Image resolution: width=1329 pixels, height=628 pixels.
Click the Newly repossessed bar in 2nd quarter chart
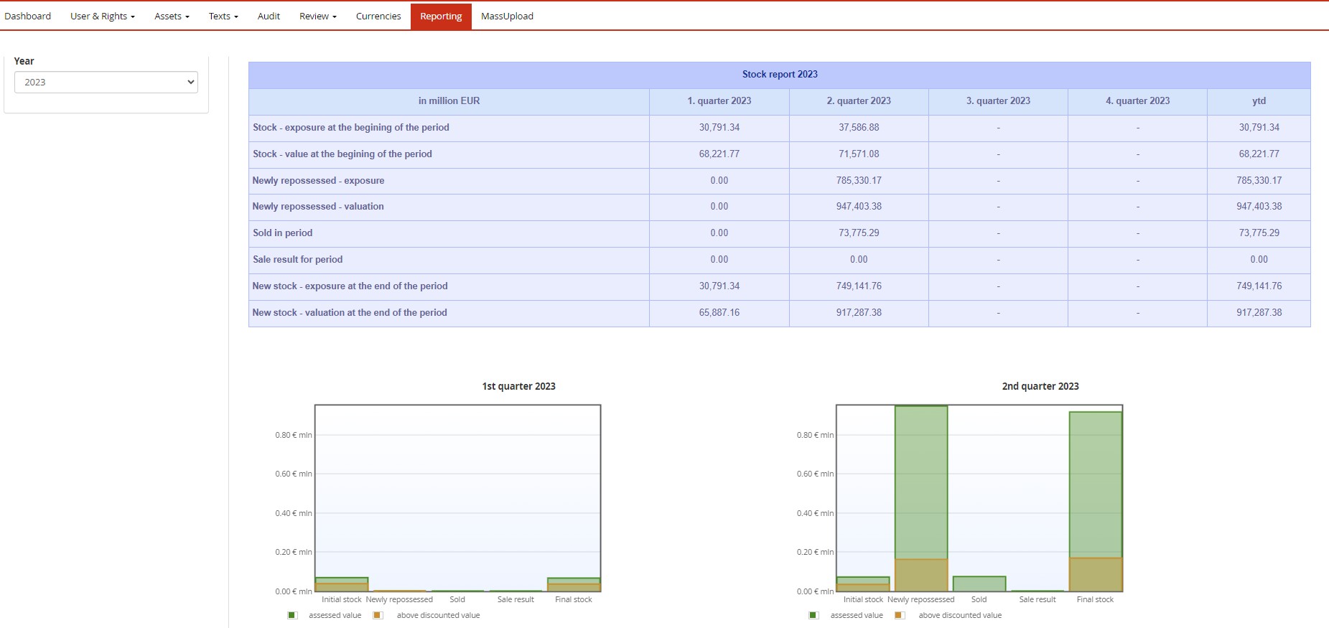921,488
